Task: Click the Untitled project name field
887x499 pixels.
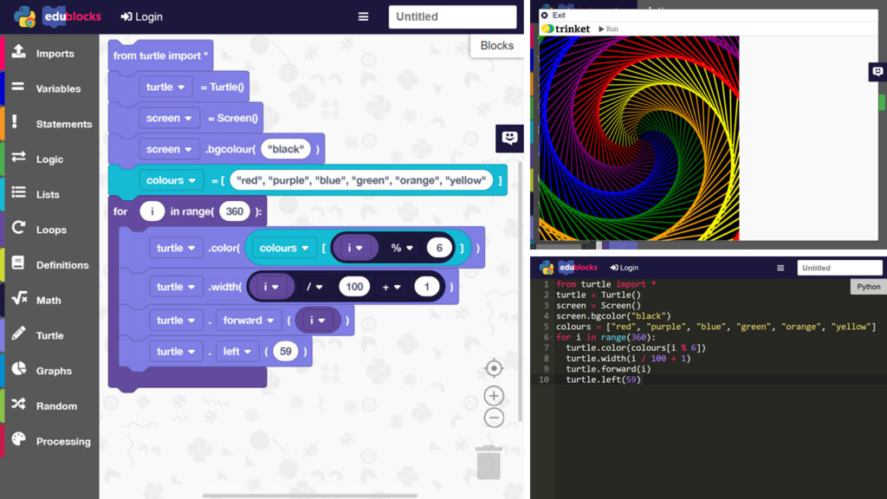Action: [452, 16]
